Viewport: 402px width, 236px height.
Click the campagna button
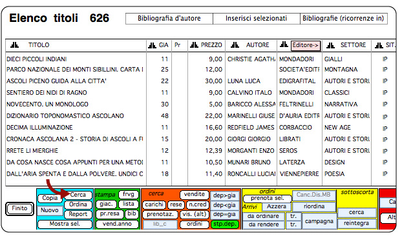[x=319, y=221]
